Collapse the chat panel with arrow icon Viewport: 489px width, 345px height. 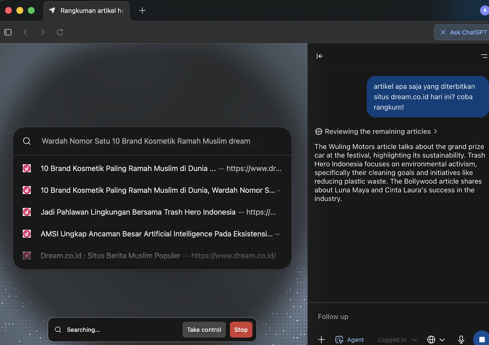(x=320, y=56)
